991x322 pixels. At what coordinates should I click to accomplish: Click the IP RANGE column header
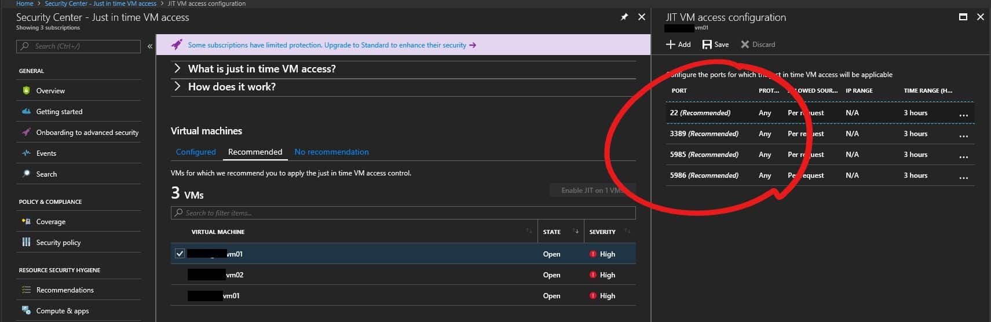pos(859,90)
